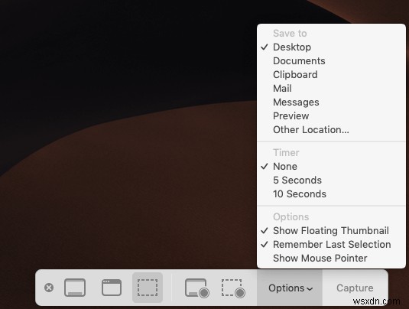The height and width of the screenshot is (309, 409).
Task: Toggle Remember Last Selection option
Action: click(331, 245)
